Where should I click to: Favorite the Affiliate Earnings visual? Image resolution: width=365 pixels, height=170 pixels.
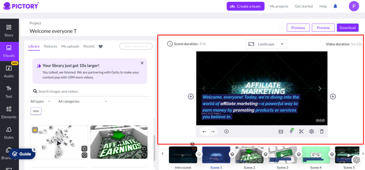(x=144, y=155)
